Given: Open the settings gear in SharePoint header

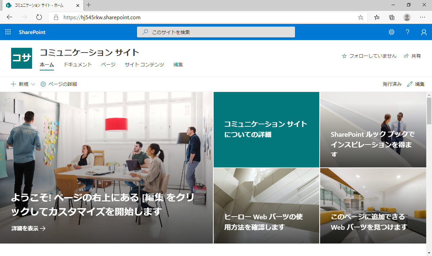Looking at the screenshot, I should (391, 32).
